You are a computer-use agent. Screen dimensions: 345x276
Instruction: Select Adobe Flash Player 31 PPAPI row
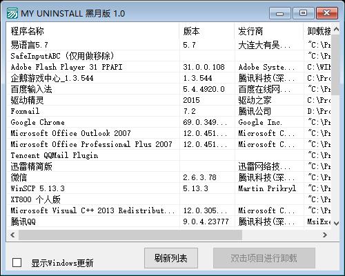(169, 67)
